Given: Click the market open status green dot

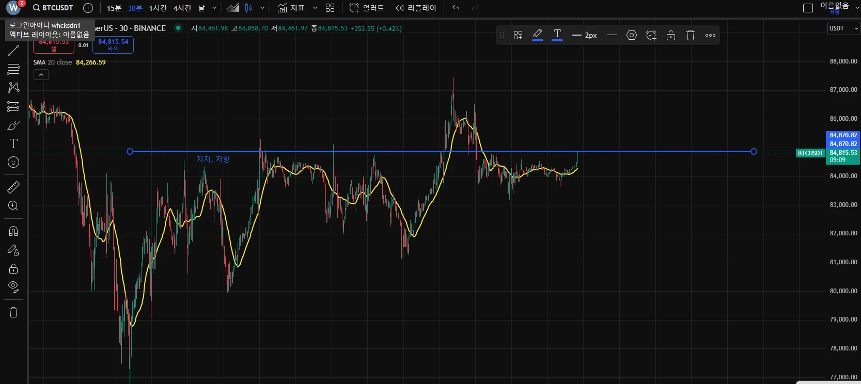Looking at the screenshot, I should [x=178, y=28].
